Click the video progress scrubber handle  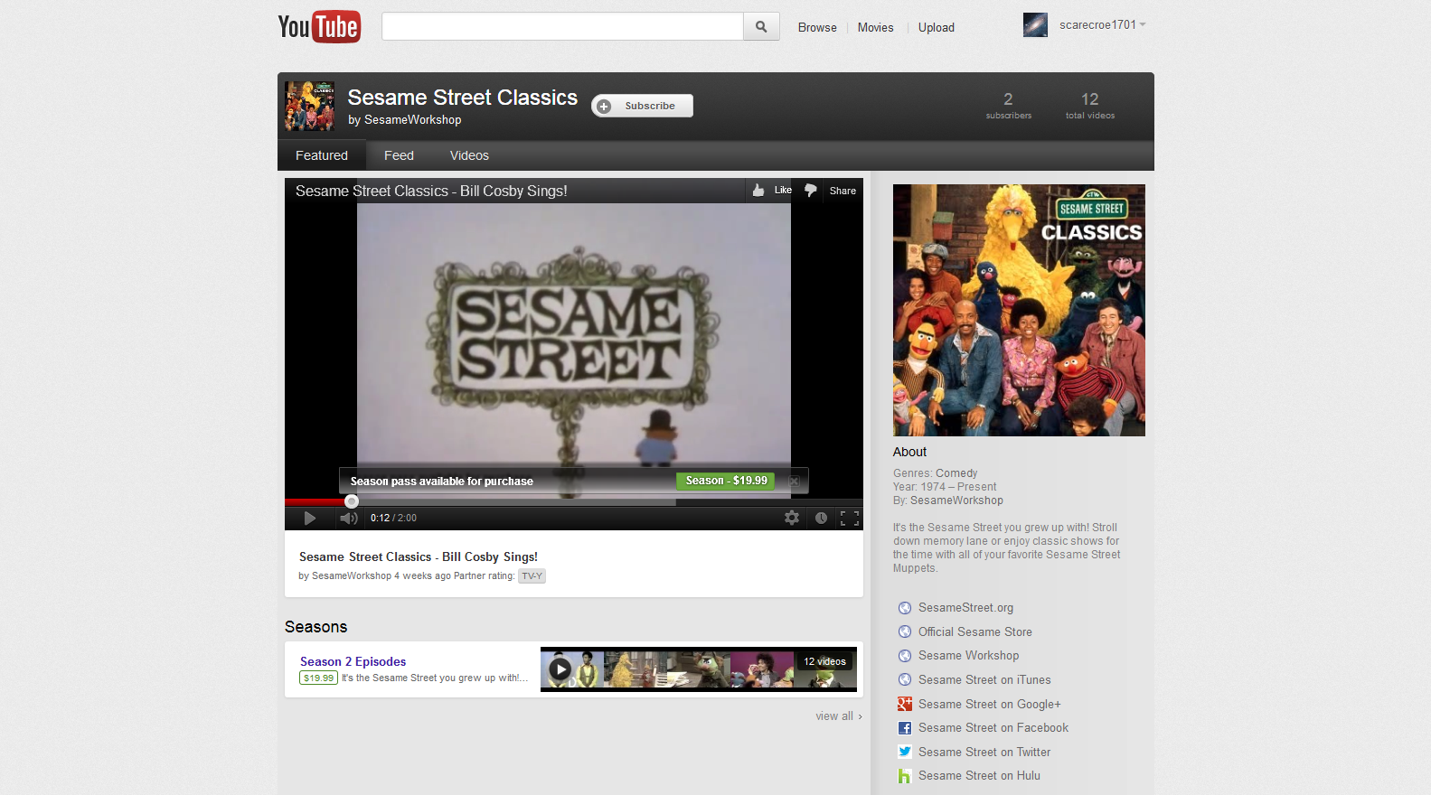click(352, 501)
